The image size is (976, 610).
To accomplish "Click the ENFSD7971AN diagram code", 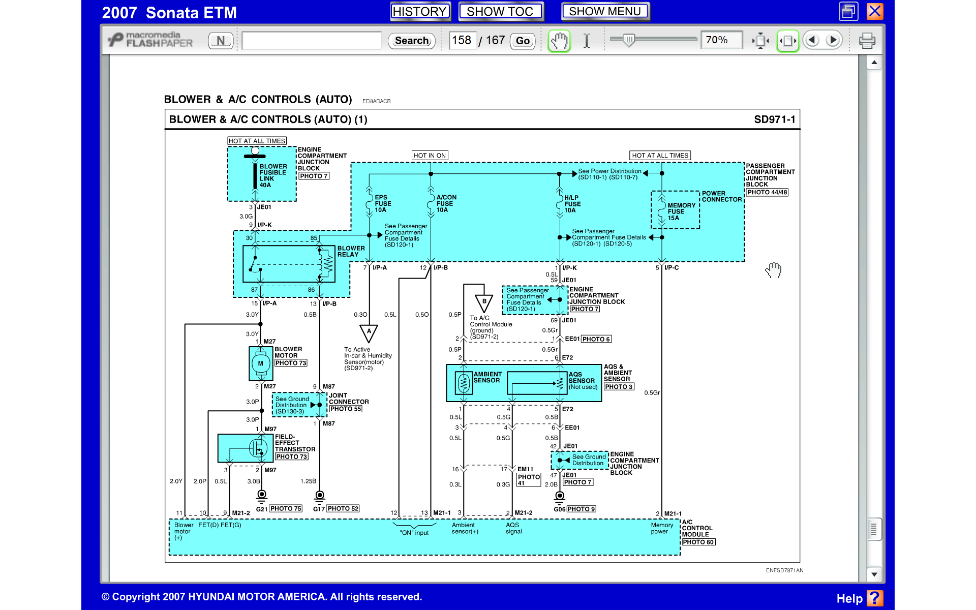I will 784,570.
